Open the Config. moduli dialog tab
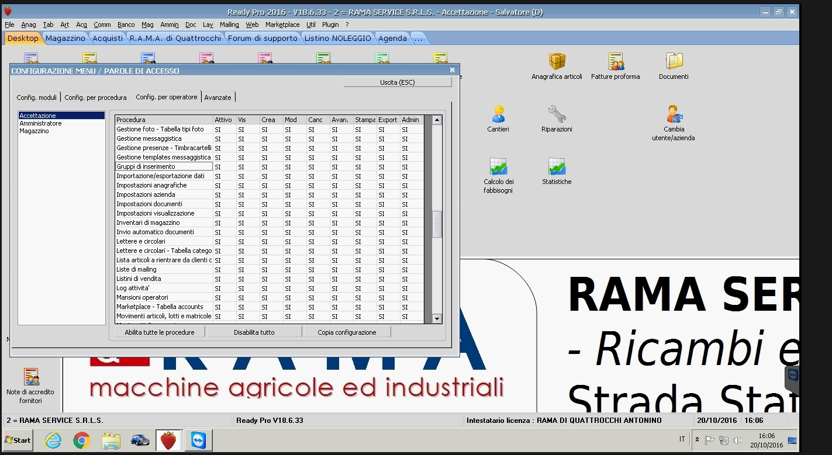 click(x=37, y=98)
